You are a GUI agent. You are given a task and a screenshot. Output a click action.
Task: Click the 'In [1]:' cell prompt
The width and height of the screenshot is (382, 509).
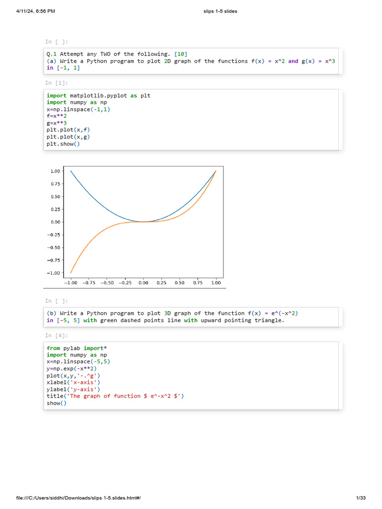coord(56,83)
